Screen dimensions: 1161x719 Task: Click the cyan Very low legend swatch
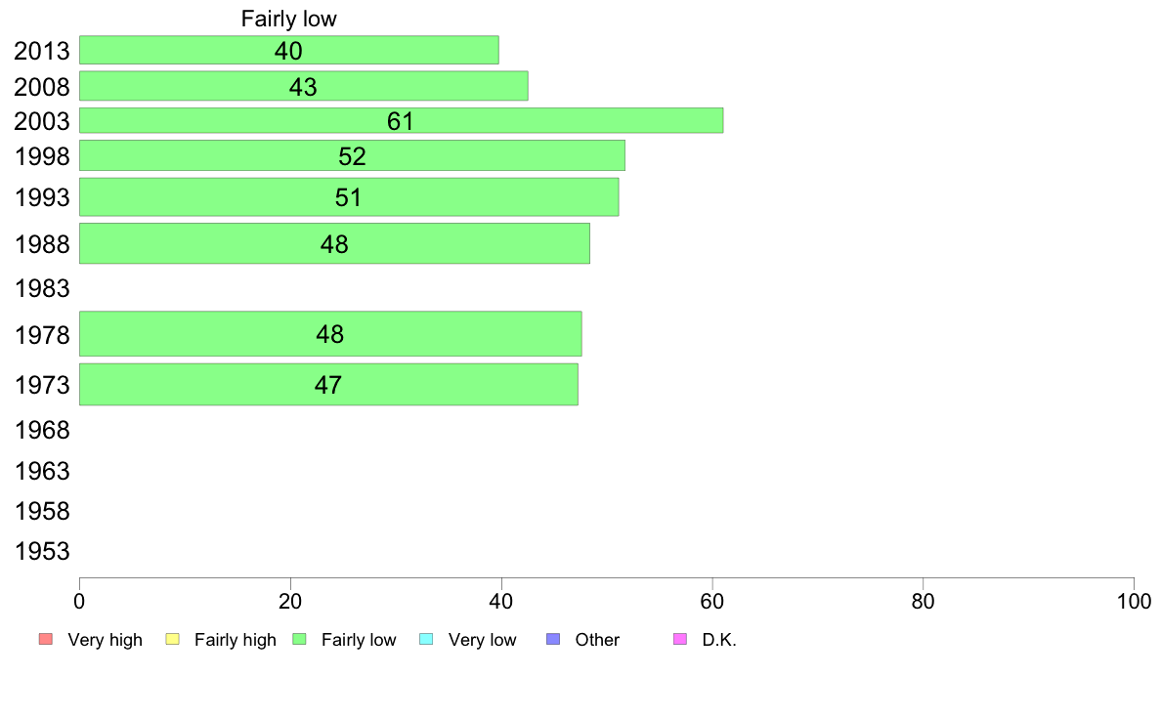[x=426, y=639]
